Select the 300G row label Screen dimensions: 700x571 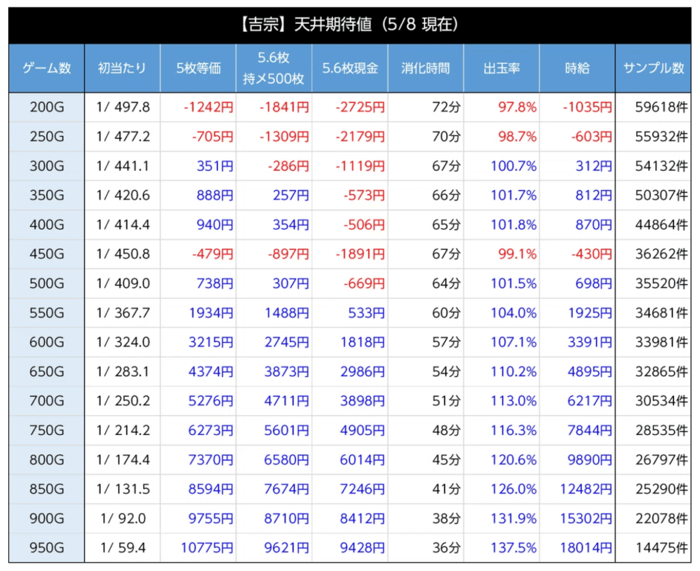pos(47,166)
